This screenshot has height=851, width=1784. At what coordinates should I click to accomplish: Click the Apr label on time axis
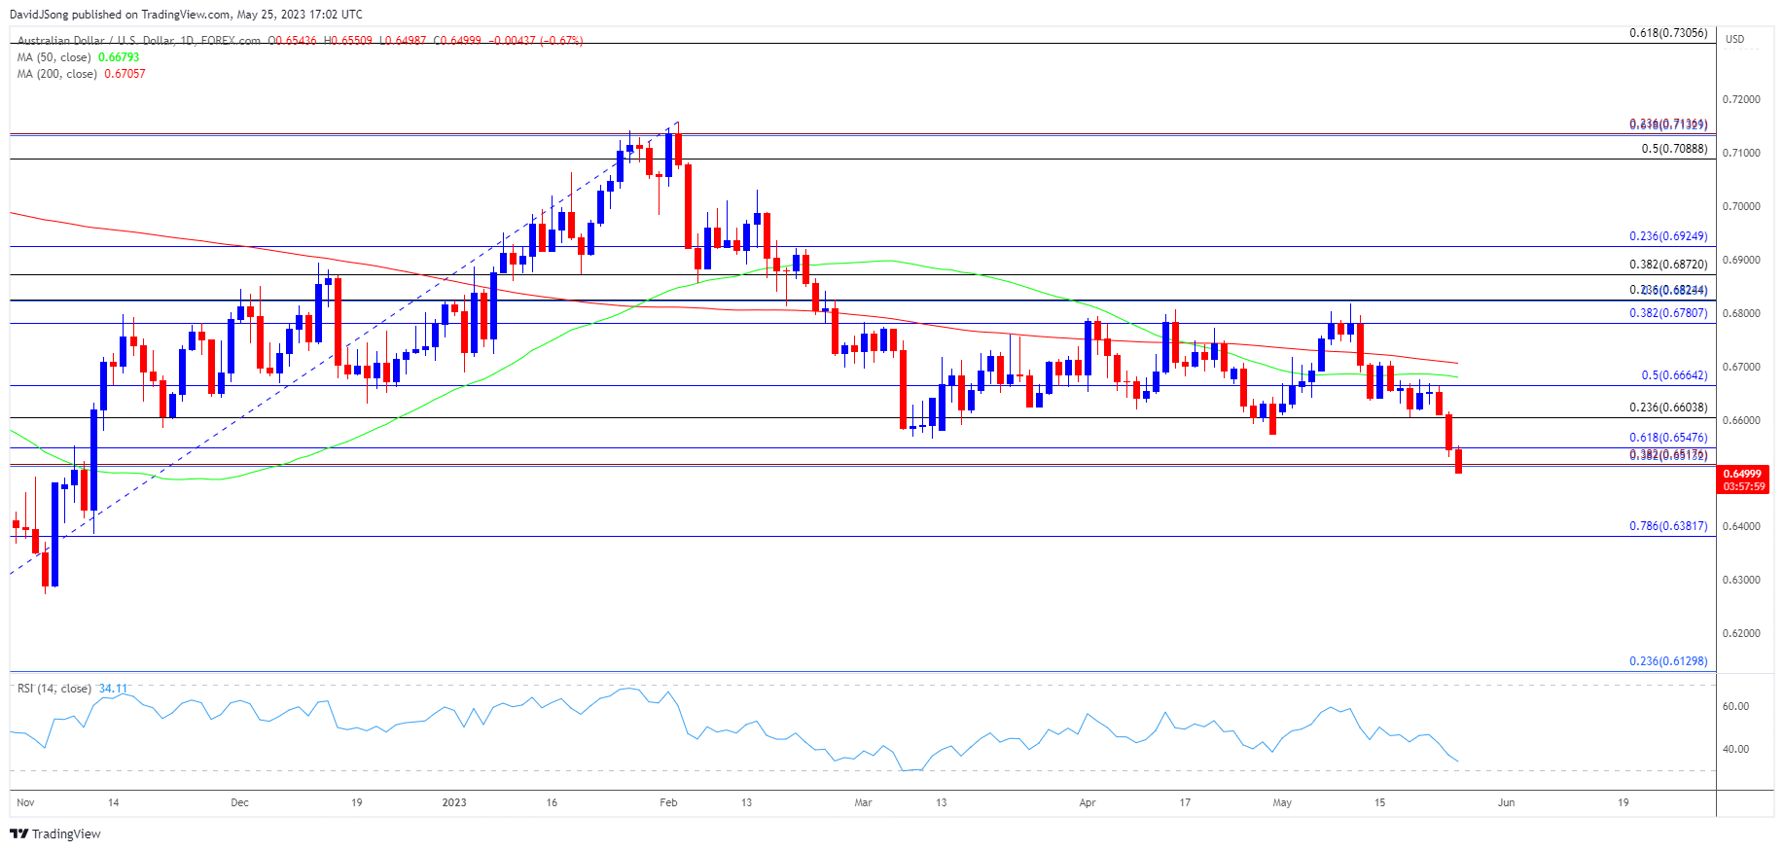click(1088, 802)
